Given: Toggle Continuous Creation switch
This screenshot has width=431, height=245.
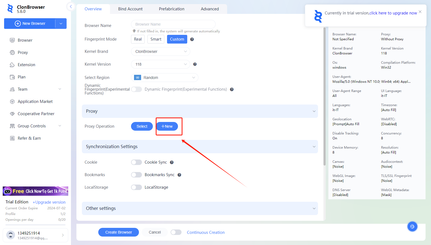Looking at the screenshot, I should 176,232.
